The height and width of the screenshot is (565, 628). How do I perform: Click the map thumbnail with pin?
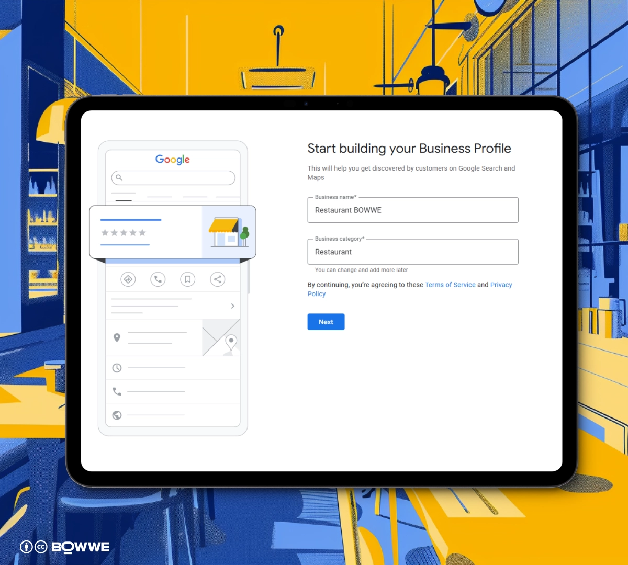pyautogui.click(x=221, y=337)
